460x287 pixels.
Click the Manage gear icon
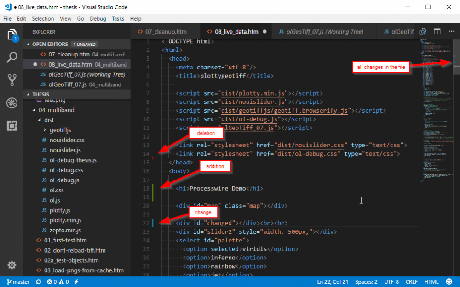point(12,265)
